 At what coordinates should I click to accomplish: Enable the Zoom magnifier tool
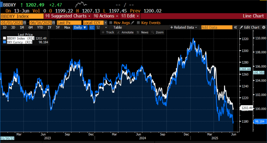coord(157,32)
